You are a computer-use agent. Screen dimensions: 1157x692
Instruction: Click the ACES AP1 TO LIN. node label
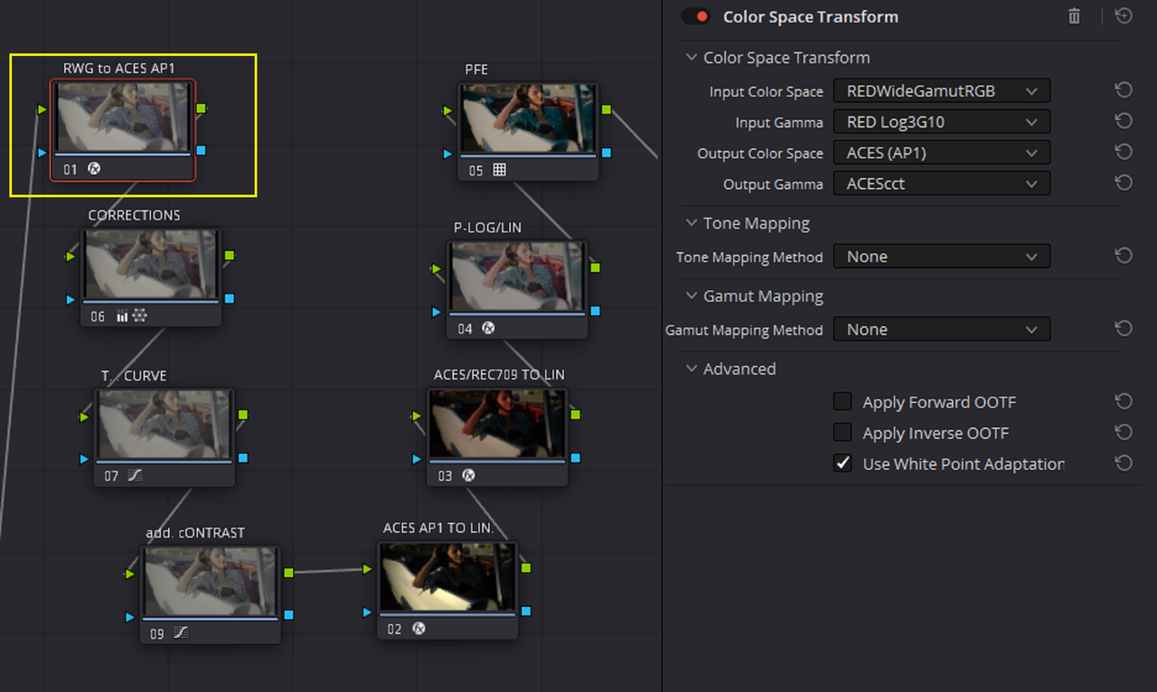tap(438, 528)
